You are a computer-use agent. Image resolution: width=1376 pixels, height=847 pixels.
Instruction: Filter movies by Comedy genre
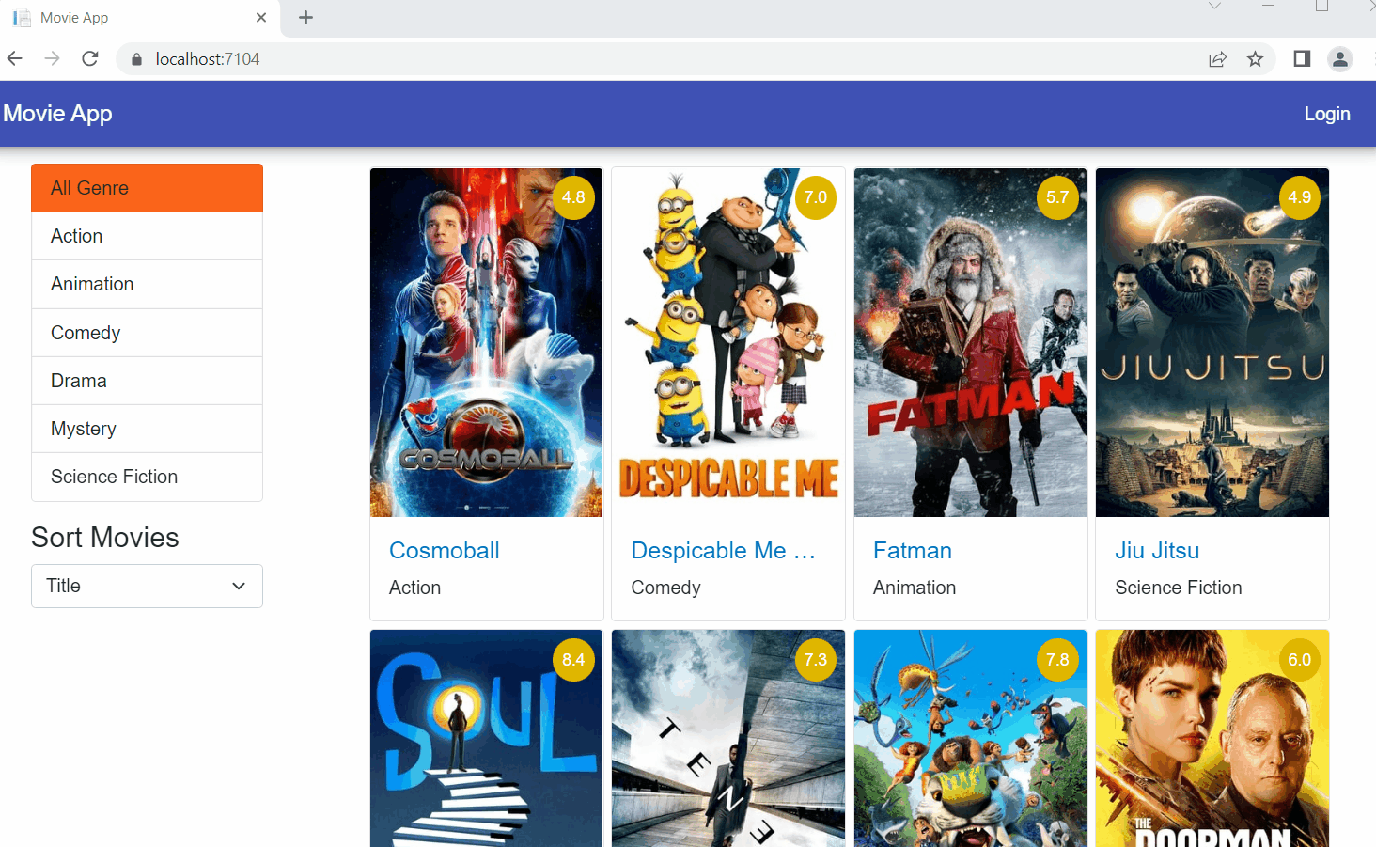tap(147, 333)
